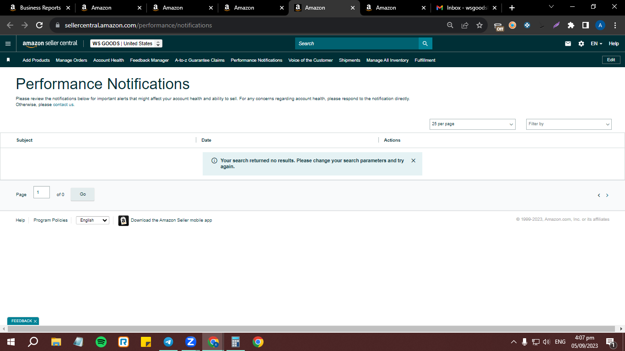Dismiss the no results alert

413,160
